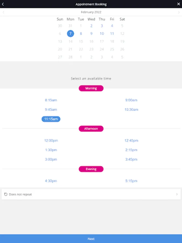This screenshot has width=182, height=243.
Task: Tap the repeat icon next to Does not repeat
Action: click(6, 194)
